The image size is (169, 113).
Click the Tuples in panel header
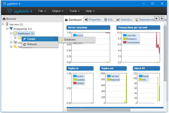[x=80, y=68]
